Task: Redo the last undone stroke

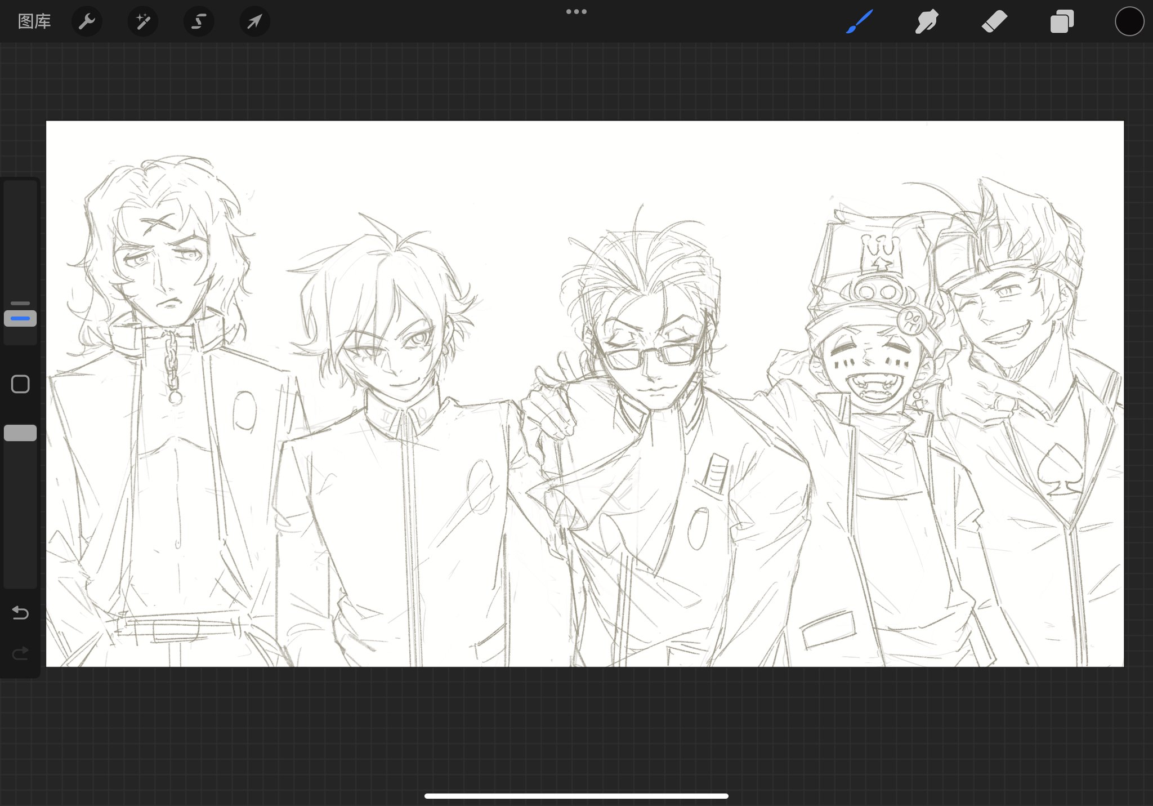Action: 20,653
